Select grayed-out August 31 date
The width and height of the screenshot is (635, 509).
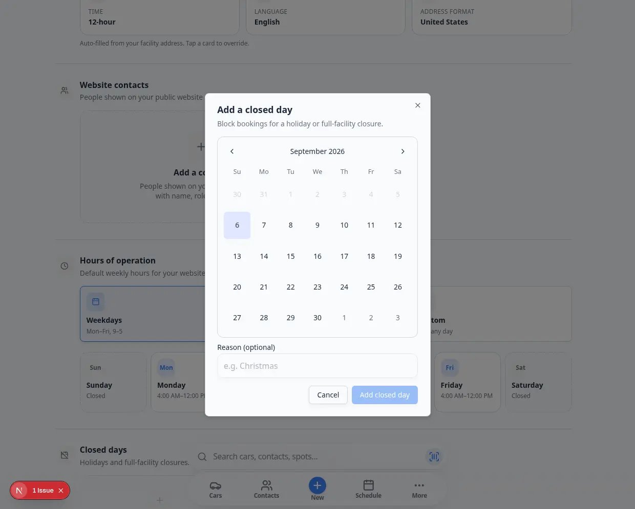click(x=264, y=194)
